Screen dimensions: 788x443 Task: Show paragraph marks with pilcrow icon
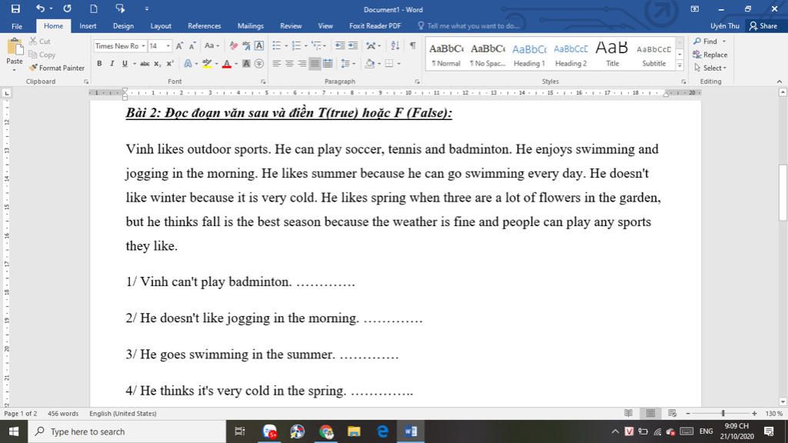tap(412, 45)
